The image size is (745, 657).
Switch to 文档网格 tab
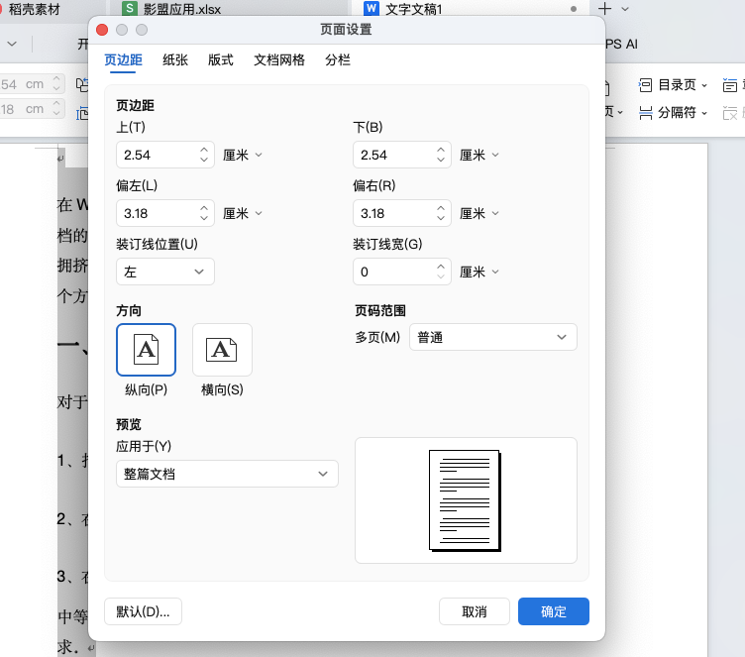tap(279, 59)
